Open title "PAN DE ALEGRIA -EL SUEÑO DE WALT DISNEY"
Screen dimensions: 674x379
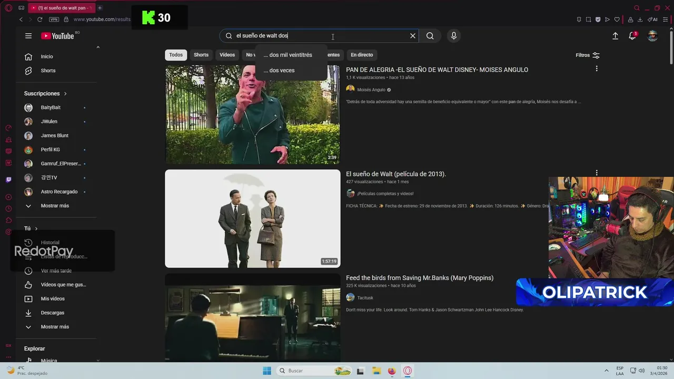(x=437, y=69)
